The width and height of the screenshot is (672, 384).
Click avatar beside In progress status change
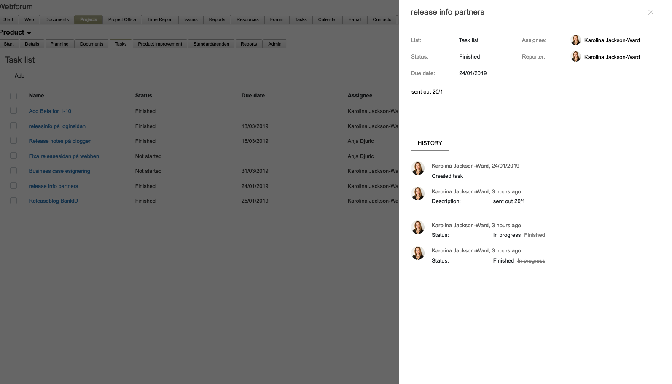coord(418,227)
